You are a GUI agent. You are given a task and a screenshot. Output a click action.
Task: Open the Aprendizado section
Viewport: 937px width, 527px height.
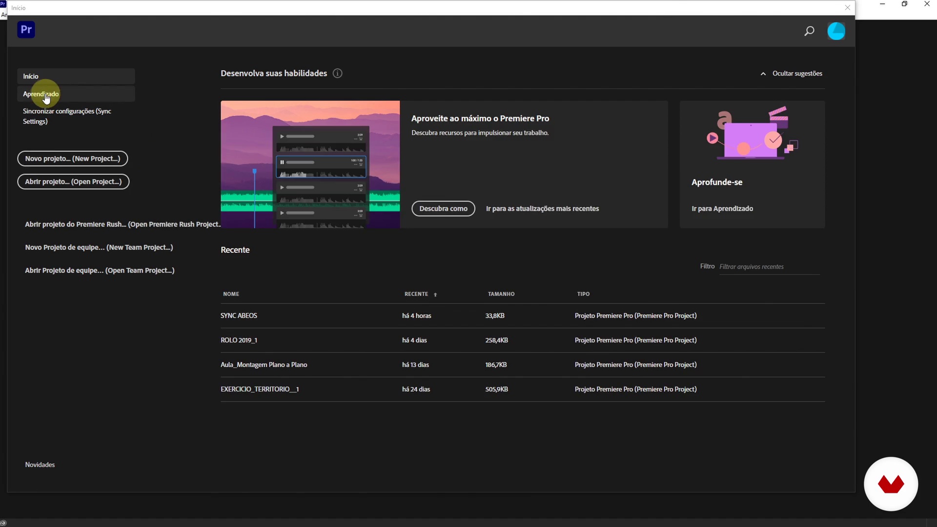(x=76, y=94)
